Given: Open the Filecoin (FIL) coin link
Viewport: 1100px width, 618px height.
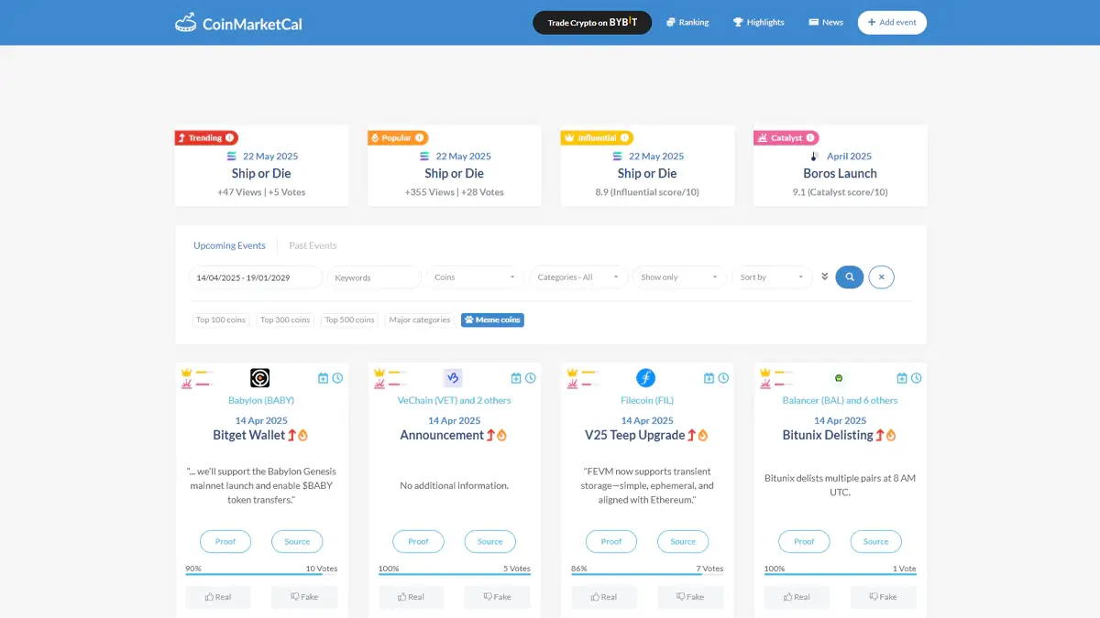Looking at the screenshot, I should tap(647, 400).
